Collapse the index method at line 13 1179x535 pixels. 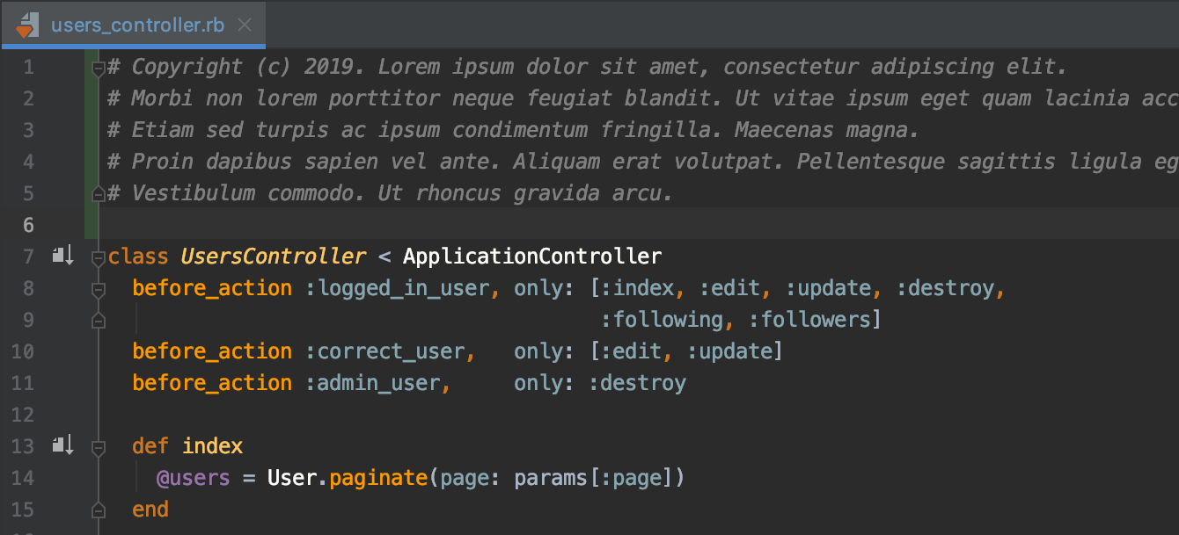(99, 447)
